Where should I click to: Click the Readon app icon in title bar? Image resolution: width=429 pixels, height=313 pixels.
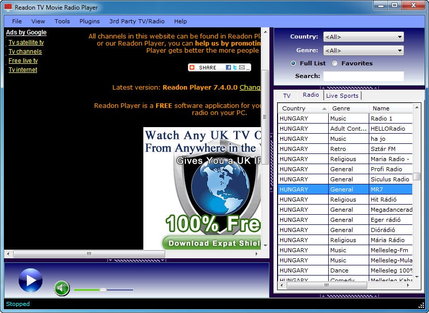[x=8, y=8]
